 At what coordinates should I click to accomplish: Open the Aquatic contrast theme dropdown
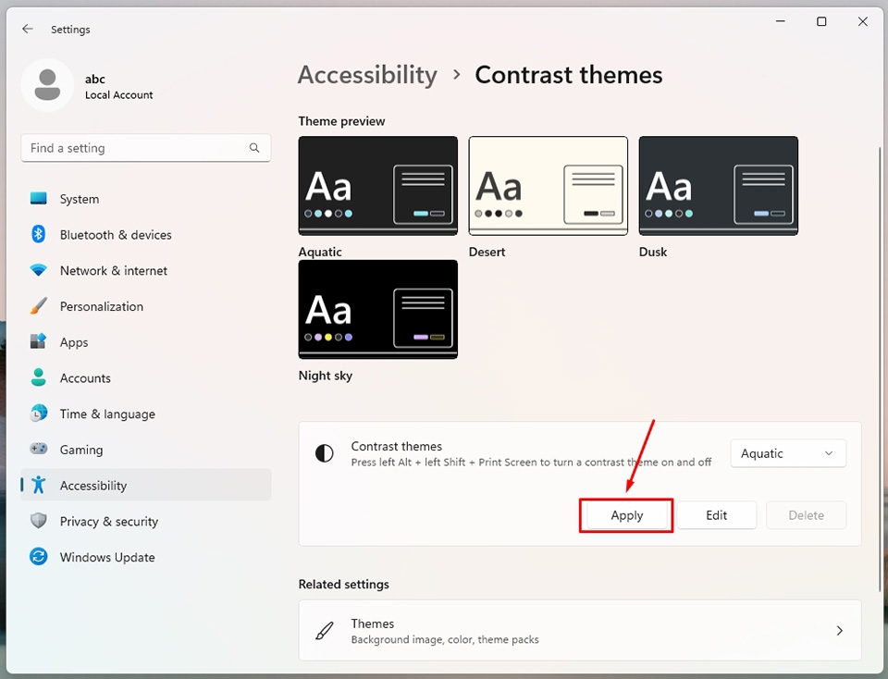pyautogui.click(x=788, y=453)
